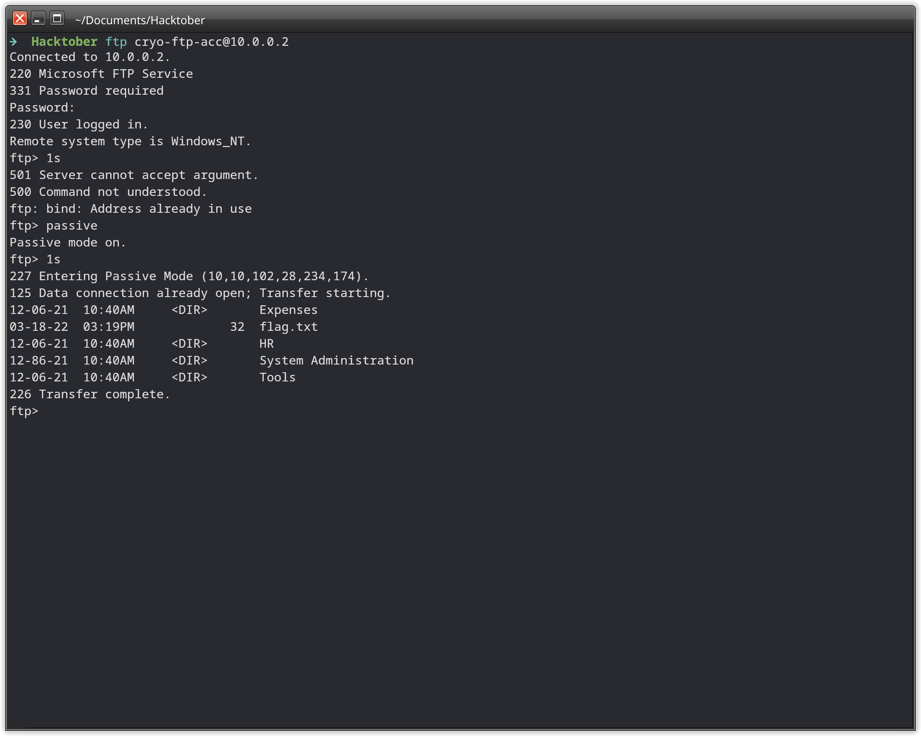Click the '227 Entering Passive Mode' line
Viewport: 921px width, 736px height.
pyautogui.click(x=189, y=276)
